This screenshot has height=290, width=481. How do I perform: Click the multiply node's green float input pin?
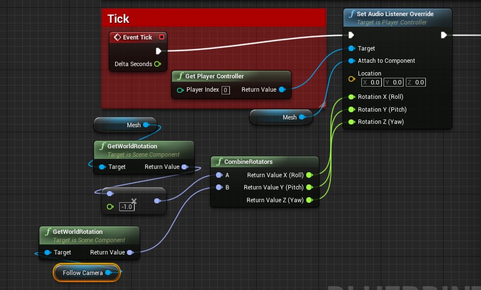110,207
